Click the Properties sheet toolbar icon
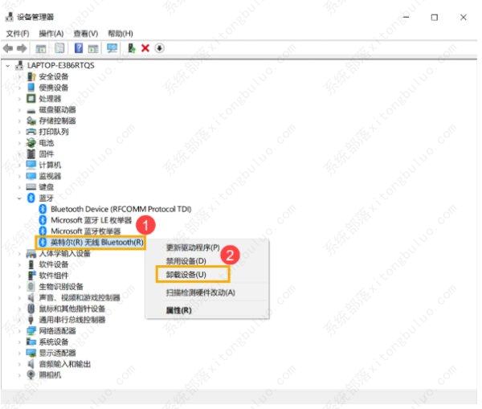 pos(59,48)
